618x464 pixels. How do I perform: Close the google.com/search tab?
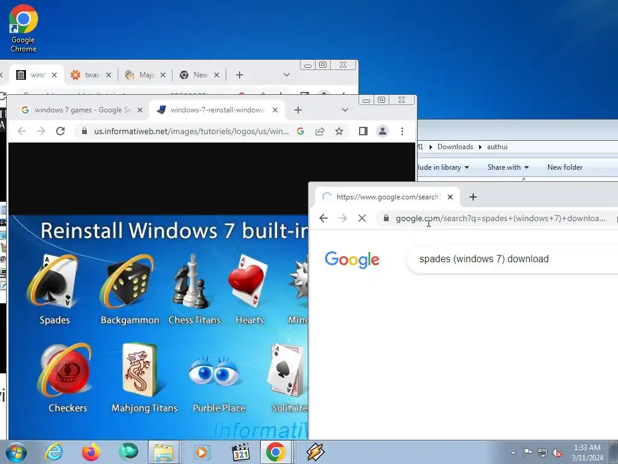450,197
